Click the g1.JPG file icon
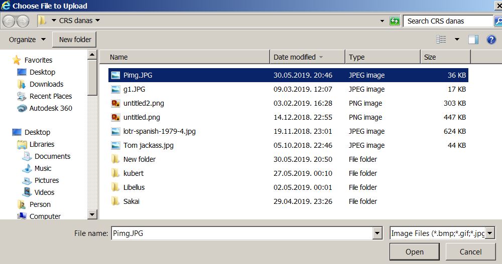The height and width of the screenshot is (264, 502). click(115, 89)
